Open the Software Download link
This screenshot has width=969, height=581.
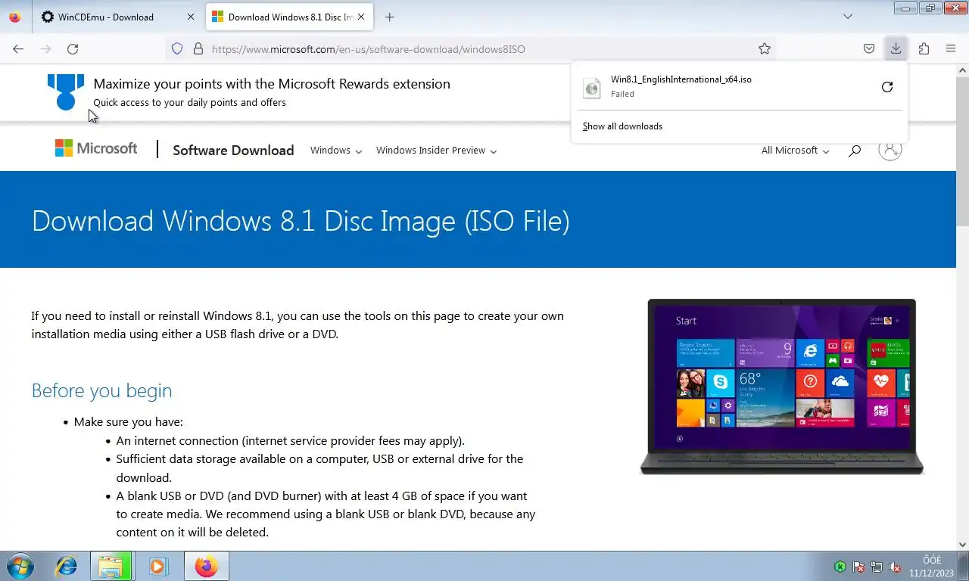point(233,150)
